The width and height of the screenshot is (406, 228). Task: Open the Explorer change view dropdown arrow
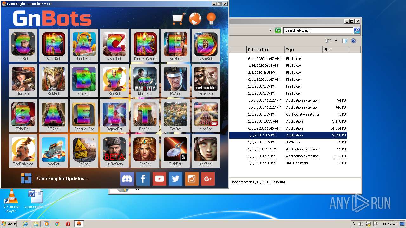tap(336, 41)
